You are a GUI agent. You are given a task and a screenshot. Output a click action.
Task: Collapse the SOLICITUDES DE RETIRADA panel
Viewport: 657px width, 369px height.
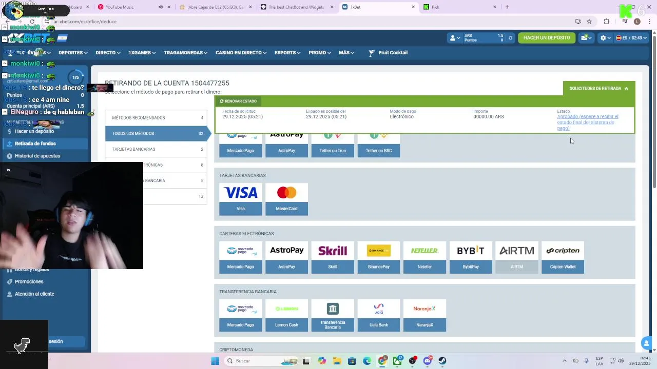(x=599, y=89)
